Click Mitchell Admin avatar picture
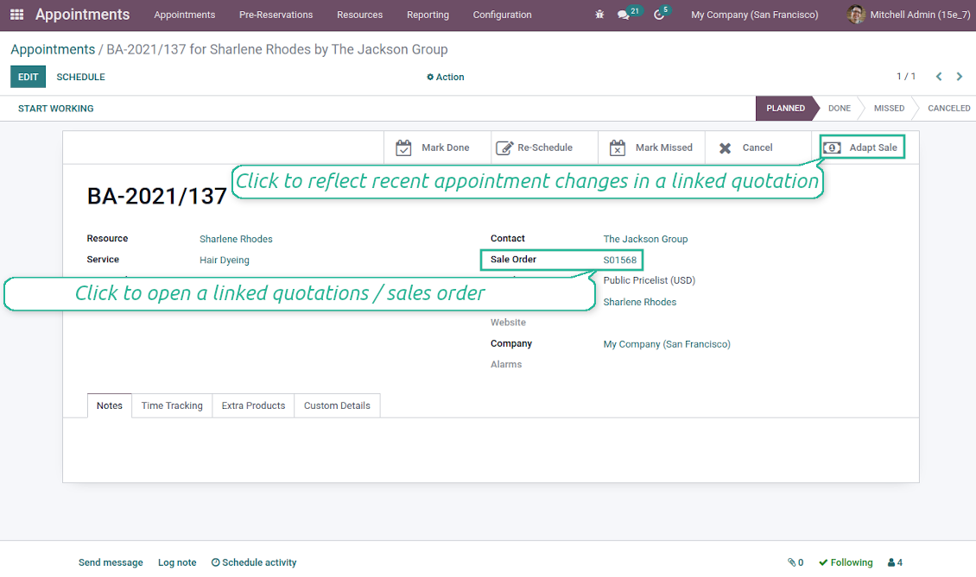This screenshot has height=577, width=976. [856, 15]
